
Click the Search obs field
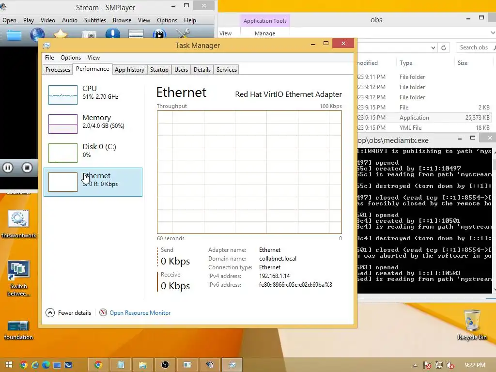476,47
